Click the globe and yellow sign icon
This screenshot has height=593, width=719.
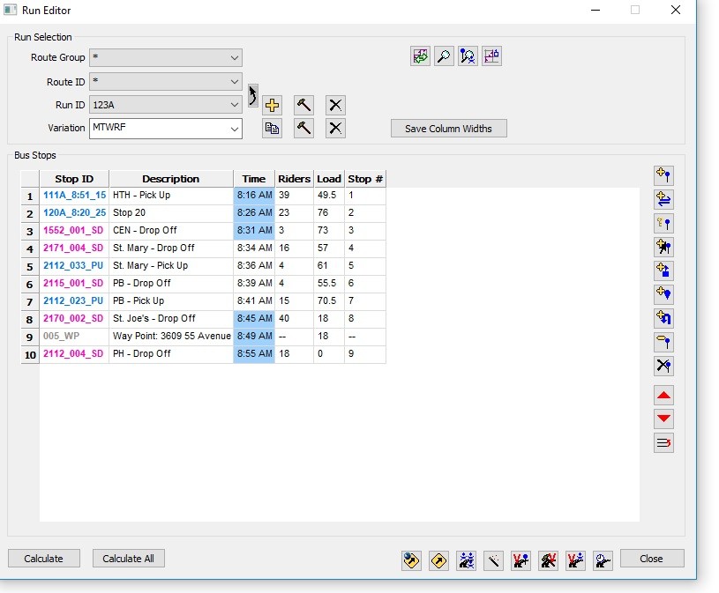411,560
